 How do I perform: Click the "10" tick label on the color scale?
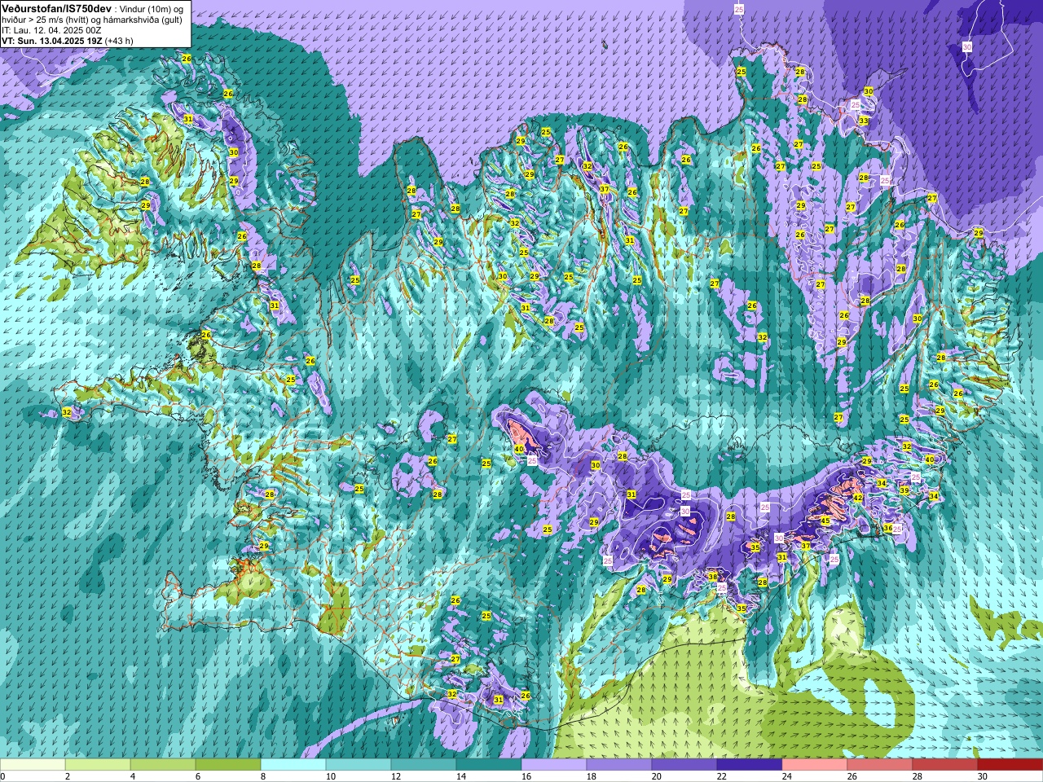click(330, 776)
